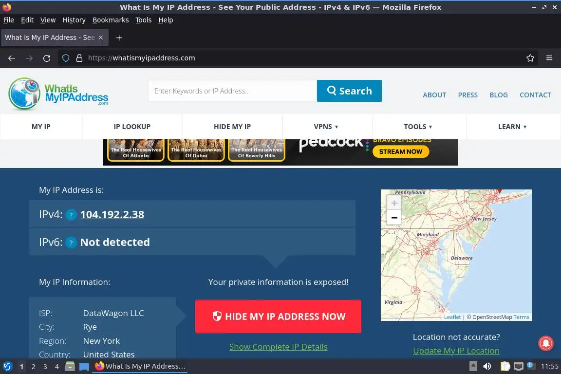This screenshot has width=561, height=374.
Task: Open the Tools menu in menu bar
Action: click(x=144, y=20)
